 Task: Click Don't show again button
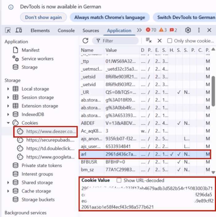[x=43, y=17]
